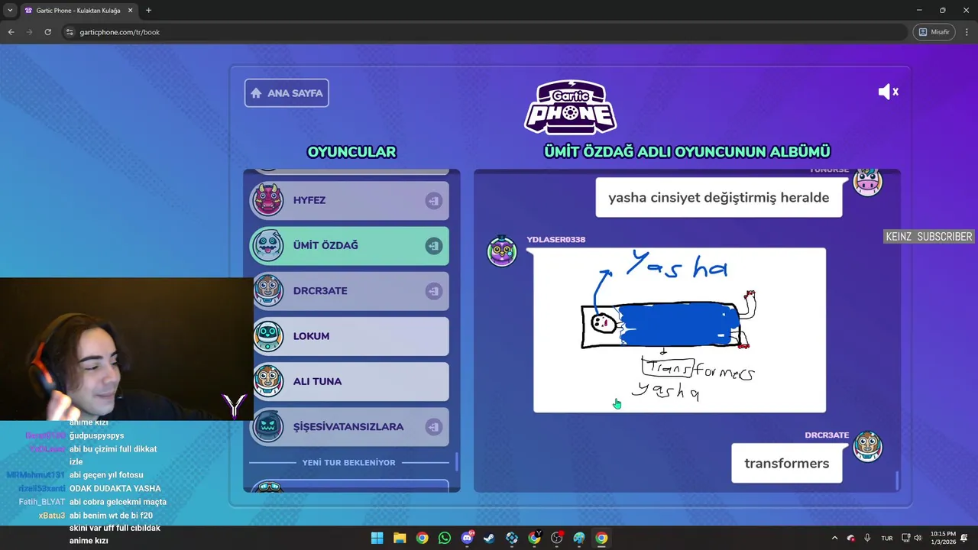Screen dimensions: 978x550
Task: Click chat message 'abi geçen yıl fotosu'
Action: 106,475
